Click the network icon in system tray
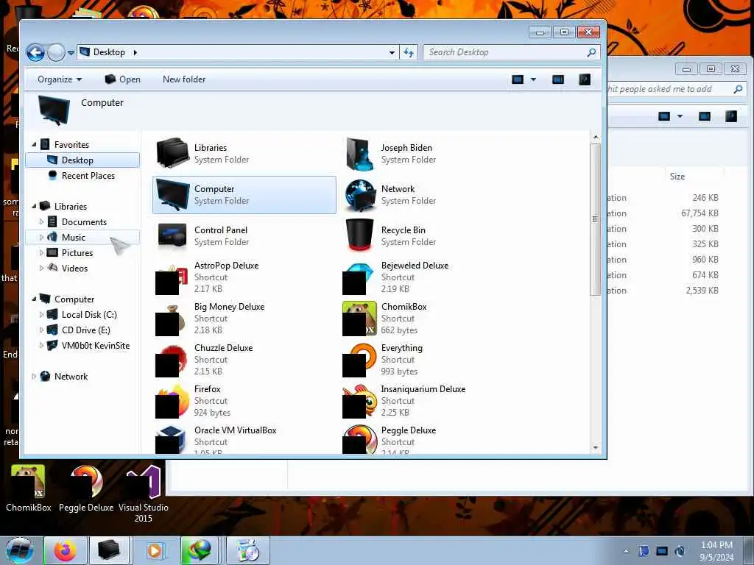 pos(662,551)
